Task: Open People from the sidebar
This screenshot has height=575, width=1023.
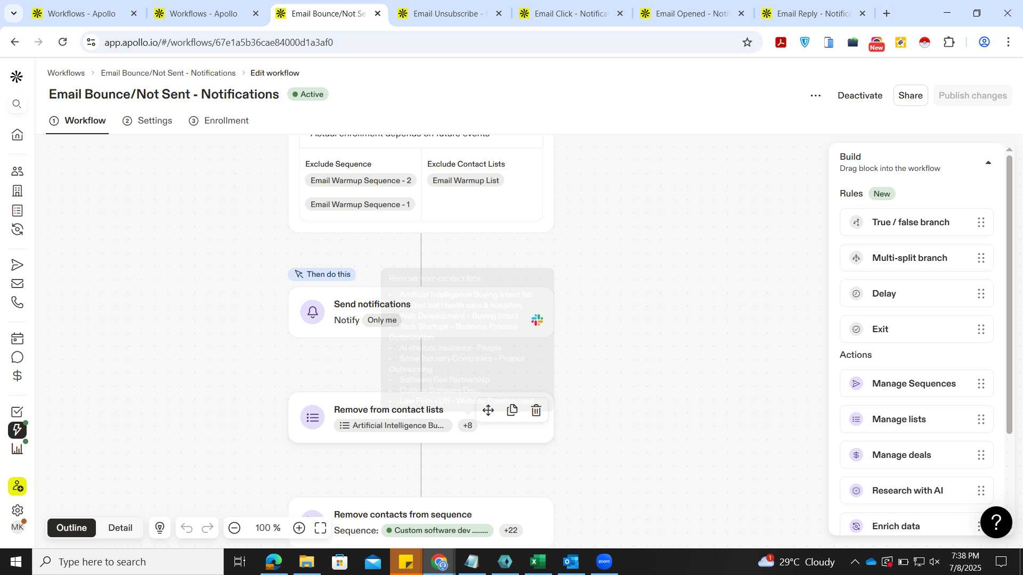Action: (17, 171)
